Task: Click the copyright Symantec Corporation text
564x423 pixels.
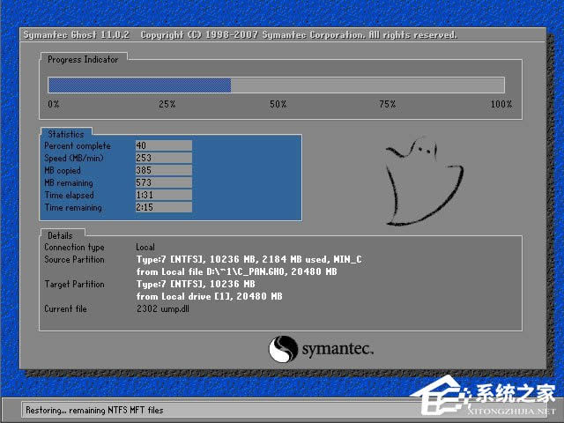Action: (x=299, y=35)
